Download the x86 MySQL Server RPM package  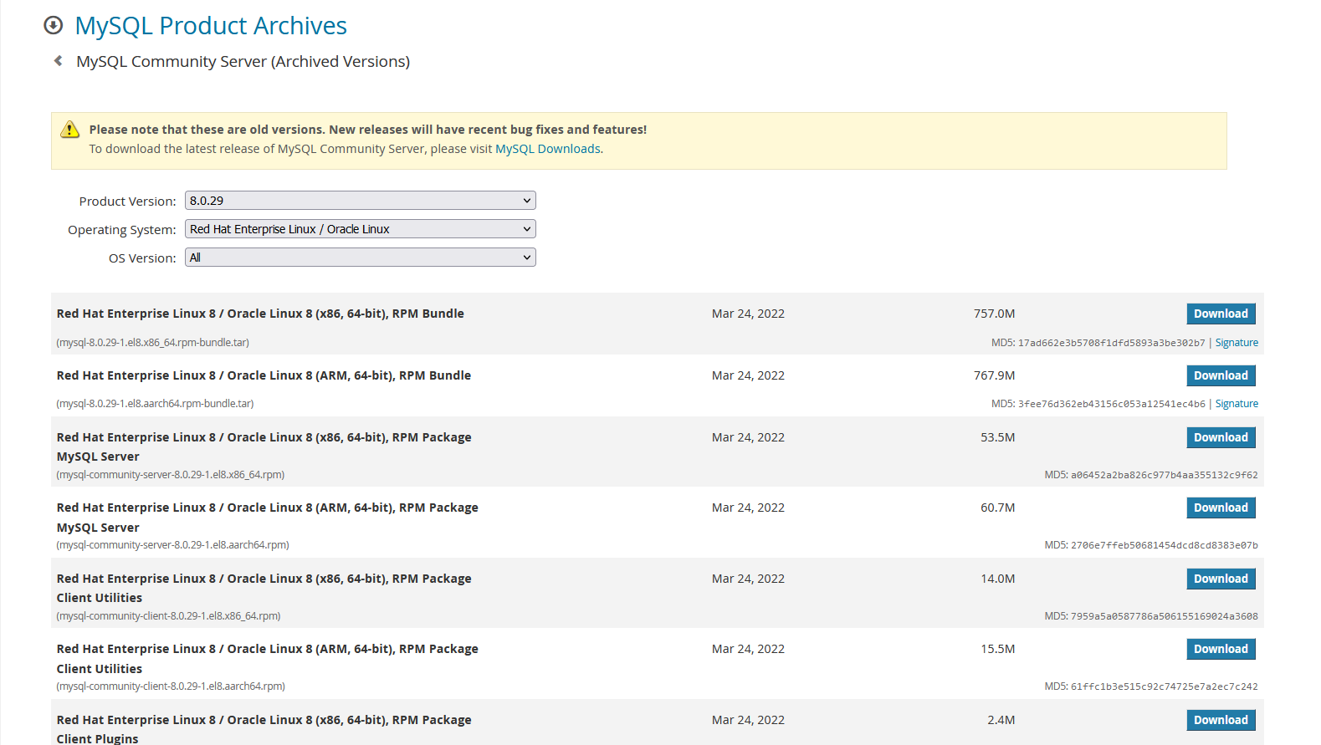pyautogui.click(x=1220, y=437)
